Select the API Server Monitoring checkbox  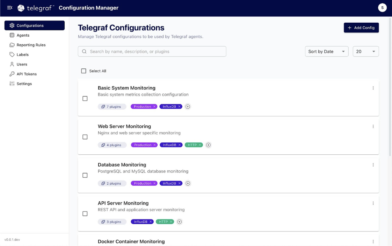[85, 214]
